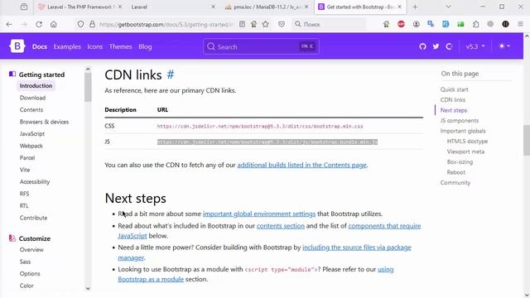Jump to JS components in On this page
530x298 pixels.
(460, 121)
